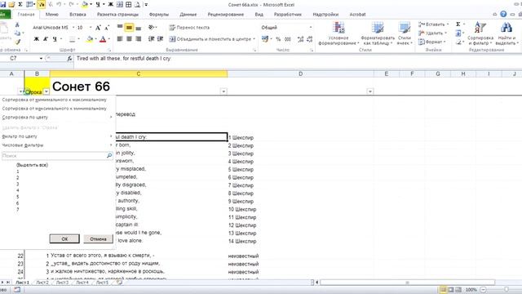Switch to sheet tab Лист2
Screen dimensions: 522x294
(x=42, y=283)
